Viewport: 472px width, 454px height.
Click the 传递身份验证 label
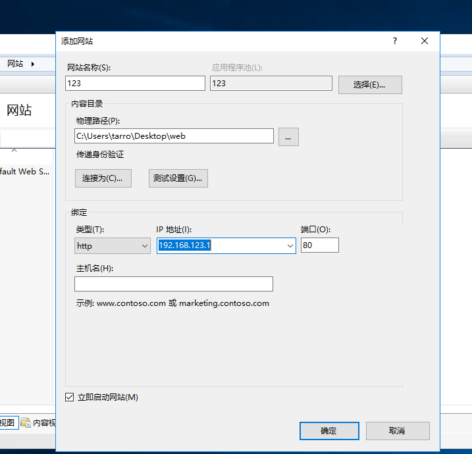pyautogui.click(x=100, y=155)
